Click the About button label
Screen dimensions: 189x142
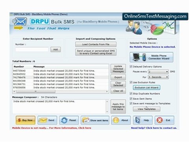click(124, 120)
